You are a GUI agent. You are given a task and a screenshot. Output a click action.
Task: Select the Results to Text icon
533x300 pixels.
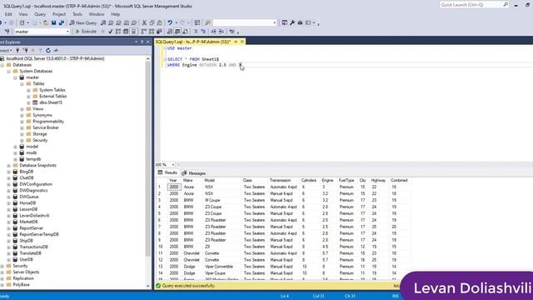tap(170, 32)
